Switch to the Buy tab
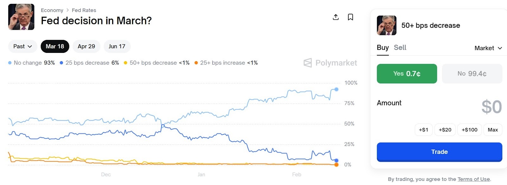This screenshot has width=507, height=185. coord(382,48)
